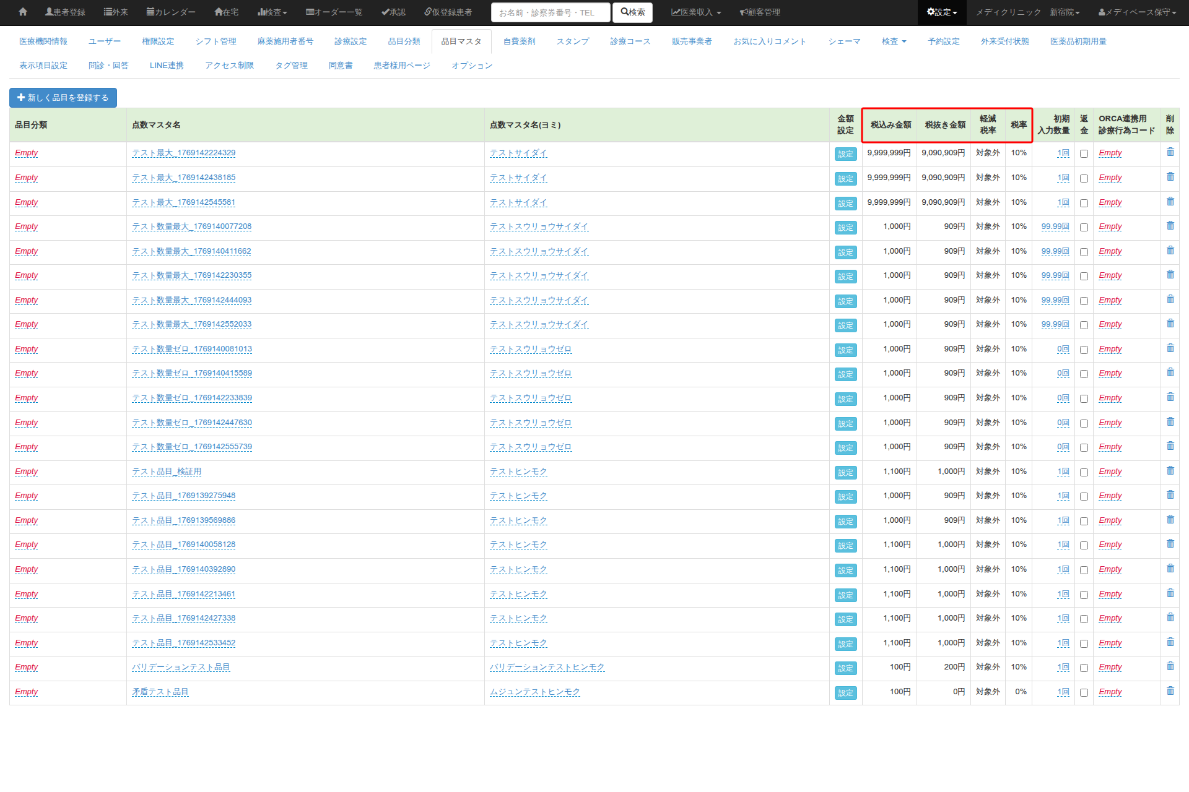Check the 返金 box for バリデーションテスト品目
This screenshot has height=792, width=1189.
1084,668
